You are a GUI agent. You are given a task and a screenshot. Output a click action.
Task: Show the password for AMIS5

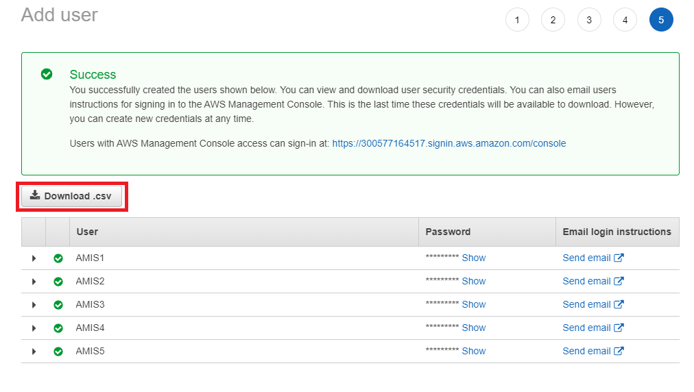click(473, 352)
